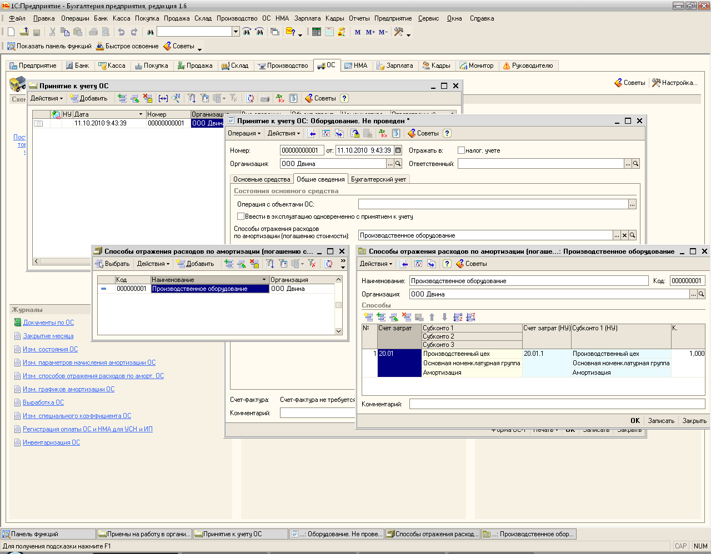Screen dimensions: 711x554
Task: Open the Операции menu
Action: 75,18
